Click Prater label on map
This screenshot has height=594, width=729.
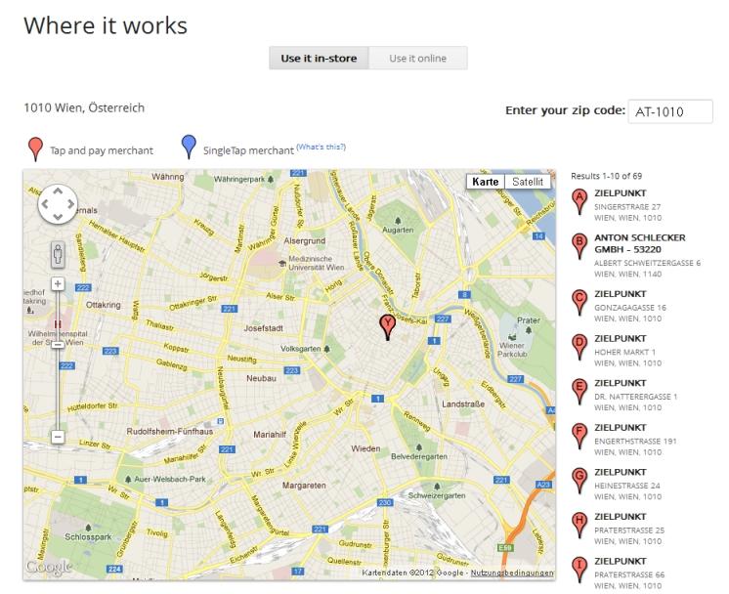pos(529,320)
